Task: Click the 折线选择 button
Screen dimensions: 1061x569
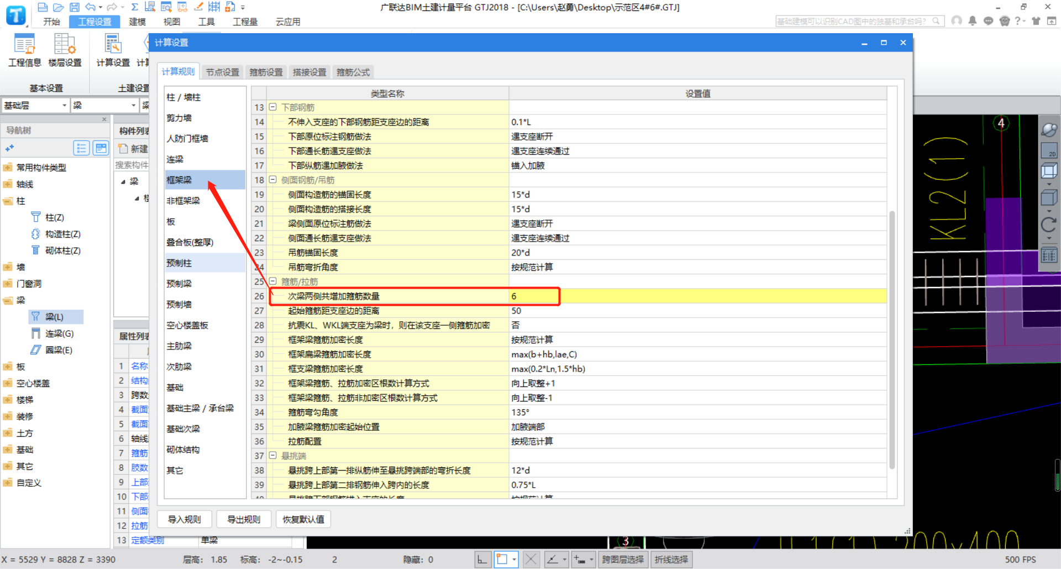Action: (x=671, y=560)
